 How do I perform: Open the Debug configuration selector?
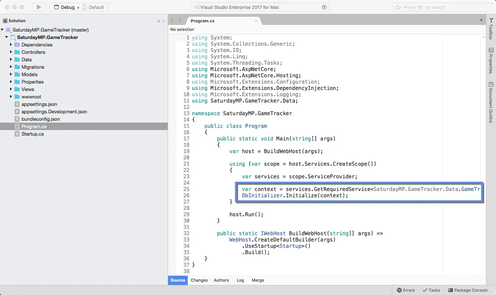point(64,7)
